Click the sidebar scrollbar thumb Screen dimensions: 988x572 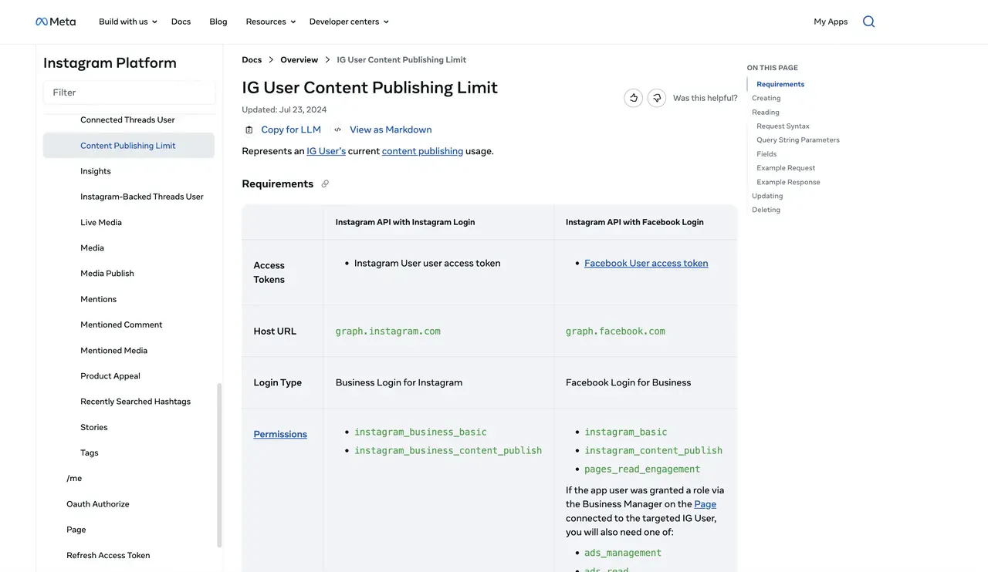pyautogui.click(x=219, y=465)
